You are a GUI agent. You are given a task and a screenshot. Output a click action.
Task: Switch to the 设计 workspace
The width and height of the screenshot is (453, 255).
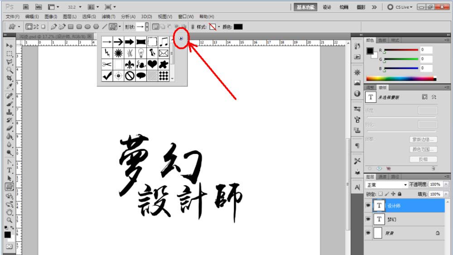(x=327, y=7)
